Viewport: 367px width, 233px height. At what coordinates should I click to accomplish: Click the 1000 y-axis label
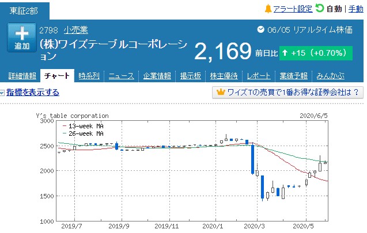click(47, 221)
